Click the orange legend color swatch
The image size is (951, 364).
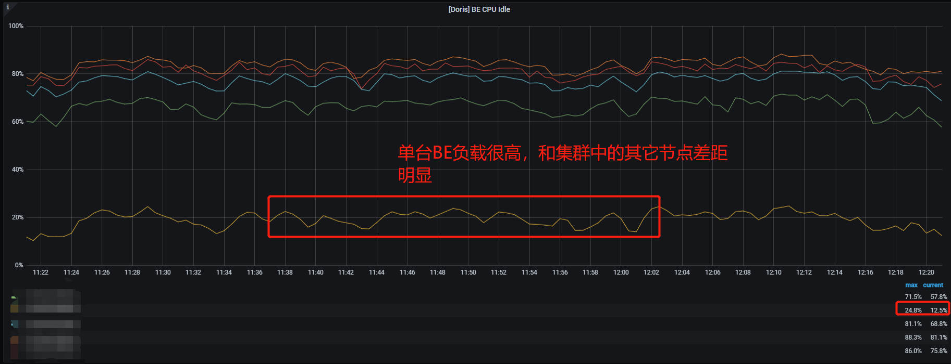coord(14,340)
